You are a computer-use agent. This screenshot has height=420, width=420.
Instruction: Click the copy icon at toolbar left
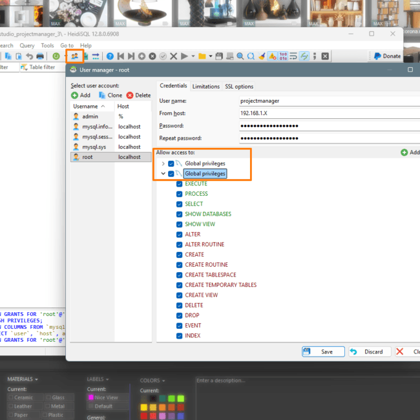tap(8, 56)
